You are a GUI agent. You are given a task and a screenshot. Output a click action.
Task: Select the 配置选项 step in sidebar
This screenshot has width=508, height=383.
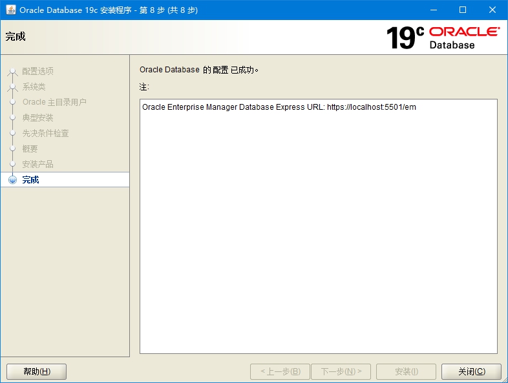(x=38, y=71)
